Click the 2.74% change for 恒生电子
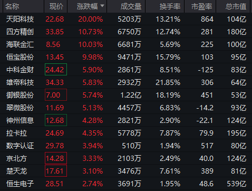This screenshot has height=191, width=252. [93, 184]
